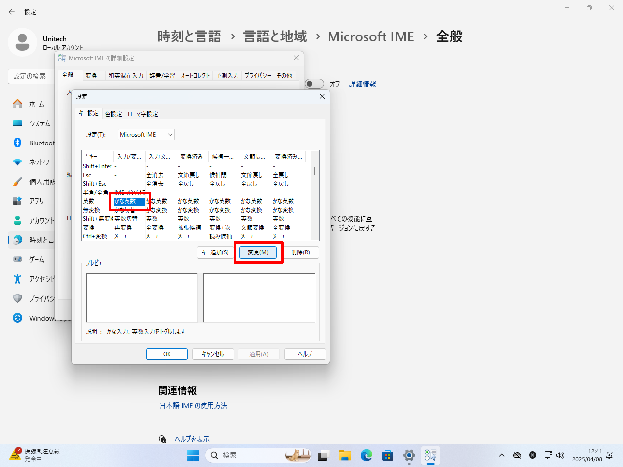The height and width of the screenshot is (467, 623).
Task: Show hidden tray icons with the chevron
Action: coord(502,455)
